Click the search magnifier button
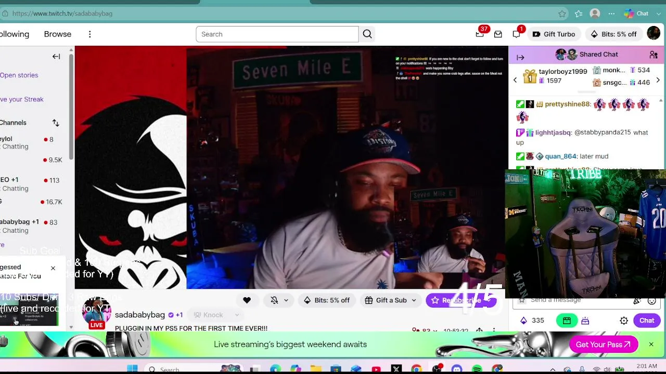The image size is (666, 374). 367,34
